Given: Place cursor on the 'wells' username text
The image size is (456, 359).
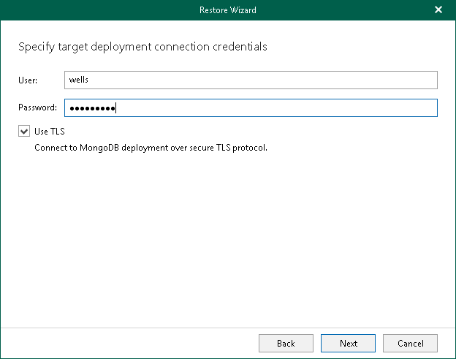Looking at the screenshot, I should 78,80.
